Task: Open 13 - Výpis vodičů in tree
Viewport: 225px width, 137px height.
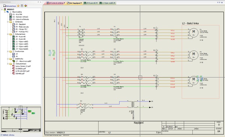Action: point(22,46)
